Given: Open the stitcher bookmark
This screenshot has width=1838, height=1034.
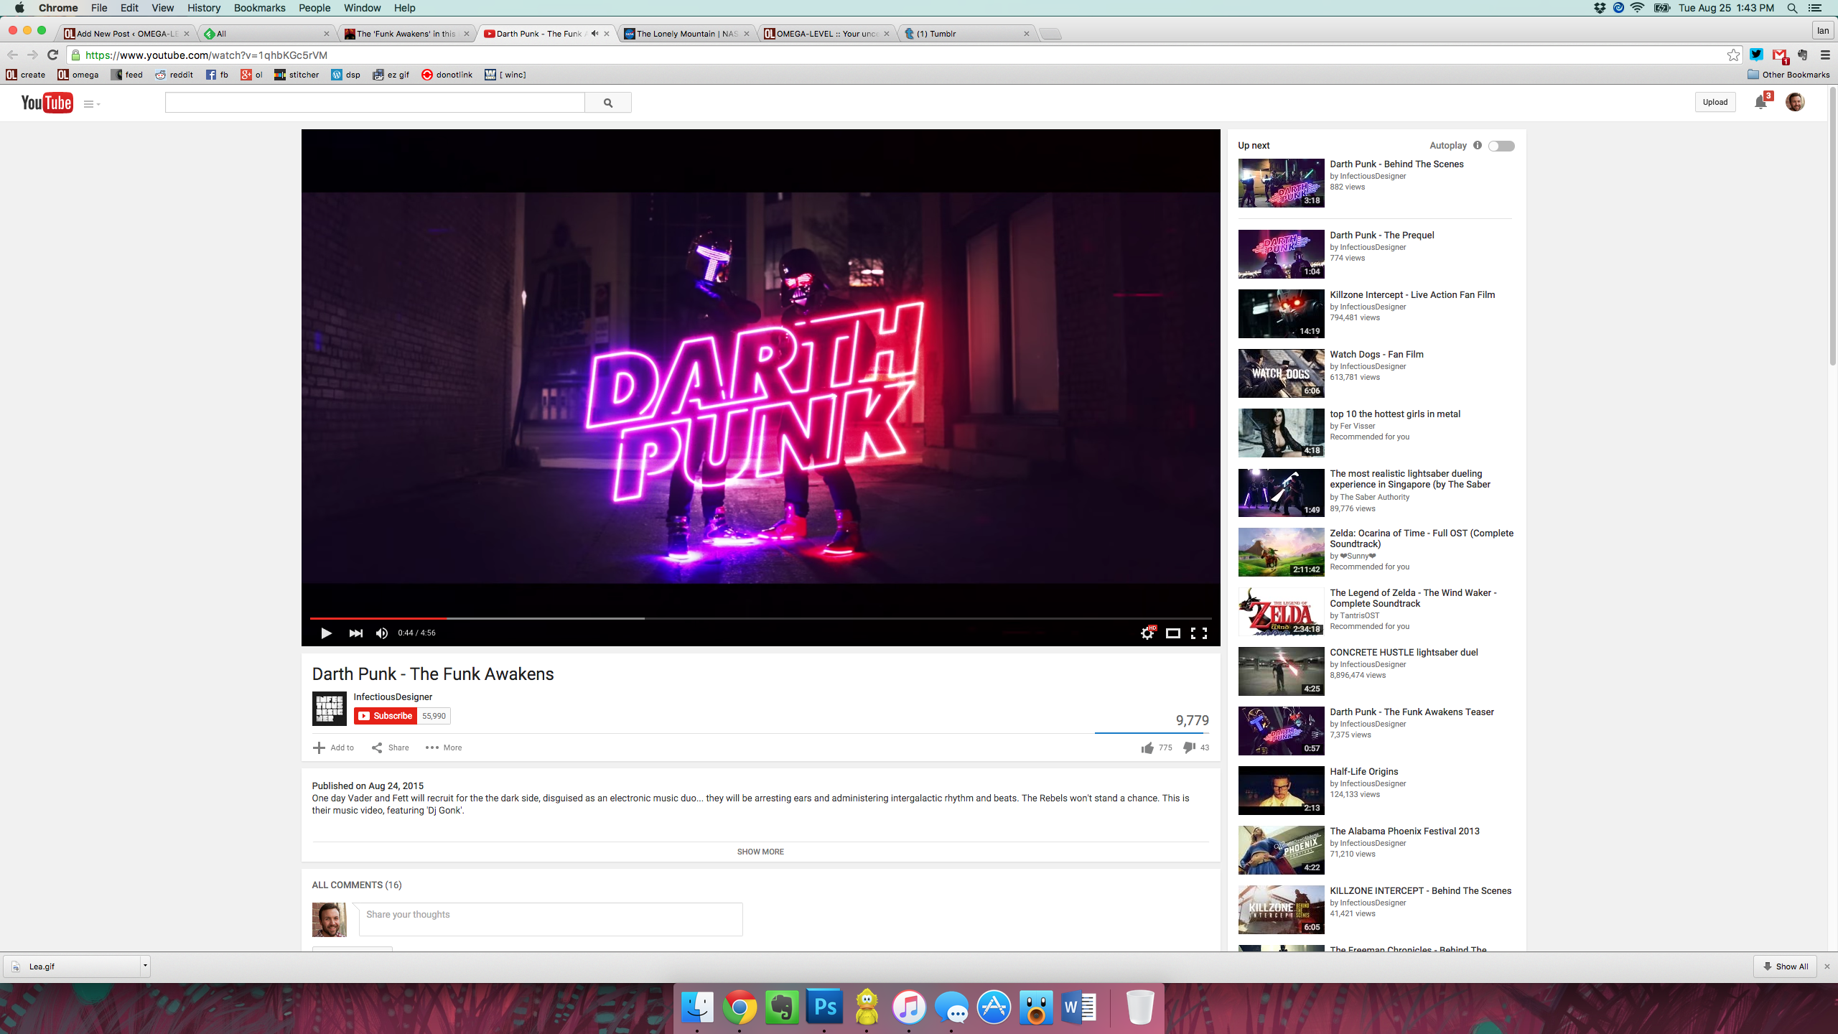Looking at the screenshot, I should [297, 75].
